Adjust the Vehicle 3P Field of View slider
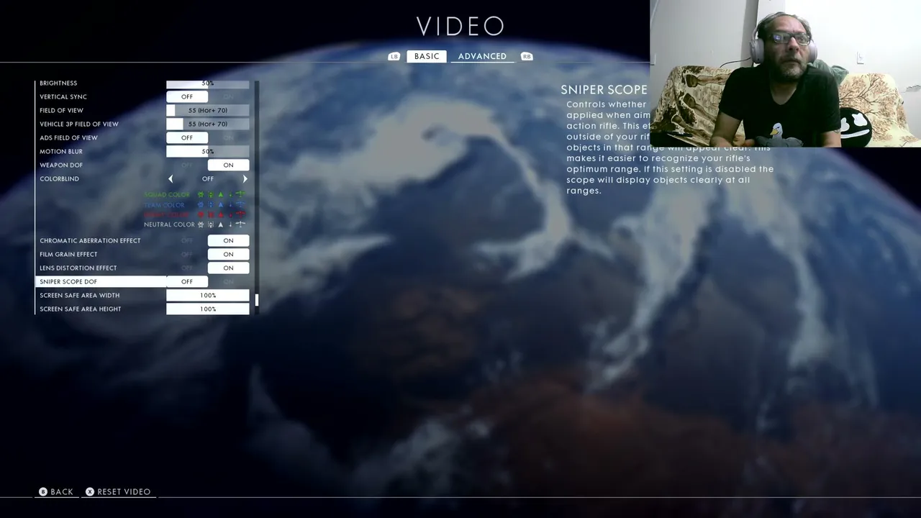921x518 pixels. (x=208, y=124)
